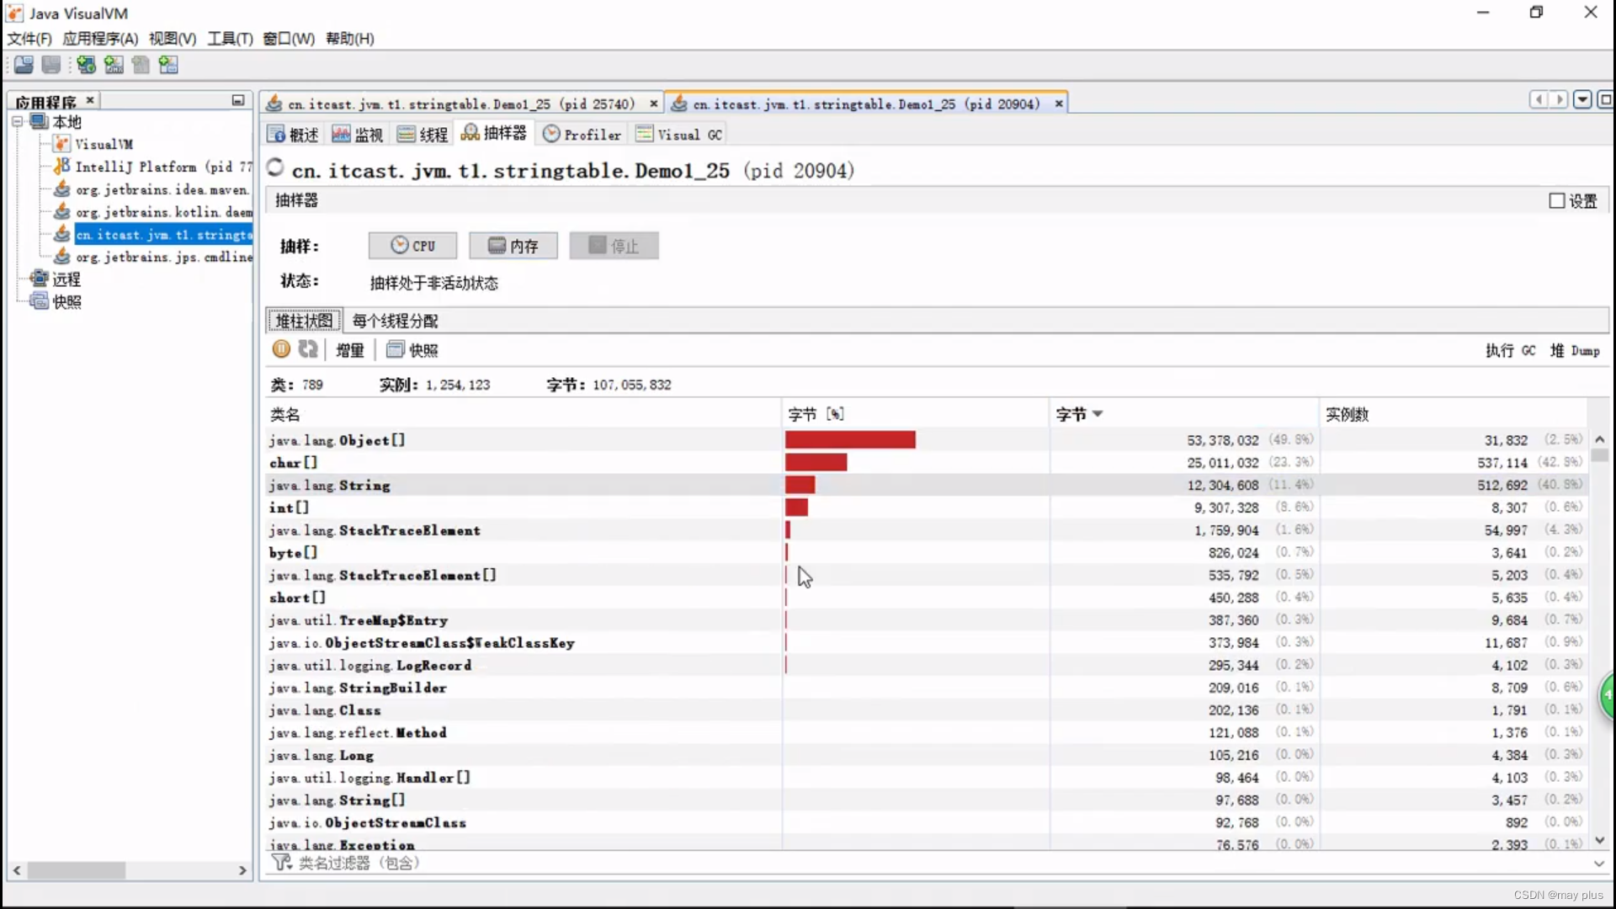This screenshot has width=1616, height=909.
Task: Take heap snapshot with 快照 button
Action: [x=412, y=350]
